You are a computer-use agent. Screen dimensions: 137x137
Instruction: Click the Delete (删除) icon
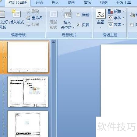[28, 11]
